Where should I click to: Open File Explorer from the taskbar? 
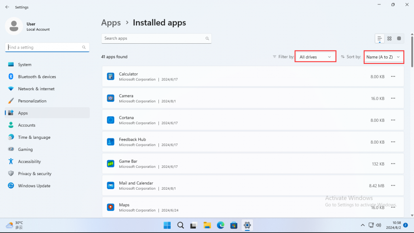coord(207,225)
